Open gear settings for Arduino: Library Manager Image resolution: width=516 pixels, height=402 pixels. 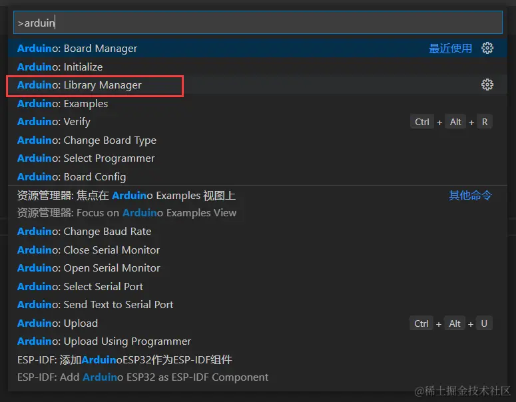point(487,85)
